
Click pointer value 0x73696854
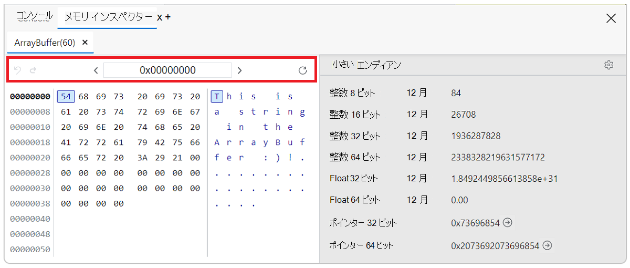[x=475, y=223]
